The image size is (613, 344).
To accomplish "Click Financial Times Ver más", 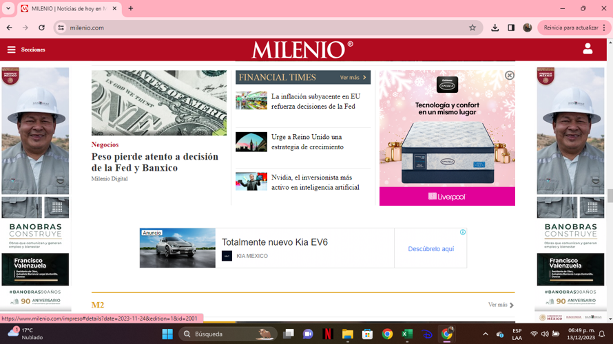I will pos(353,77).
